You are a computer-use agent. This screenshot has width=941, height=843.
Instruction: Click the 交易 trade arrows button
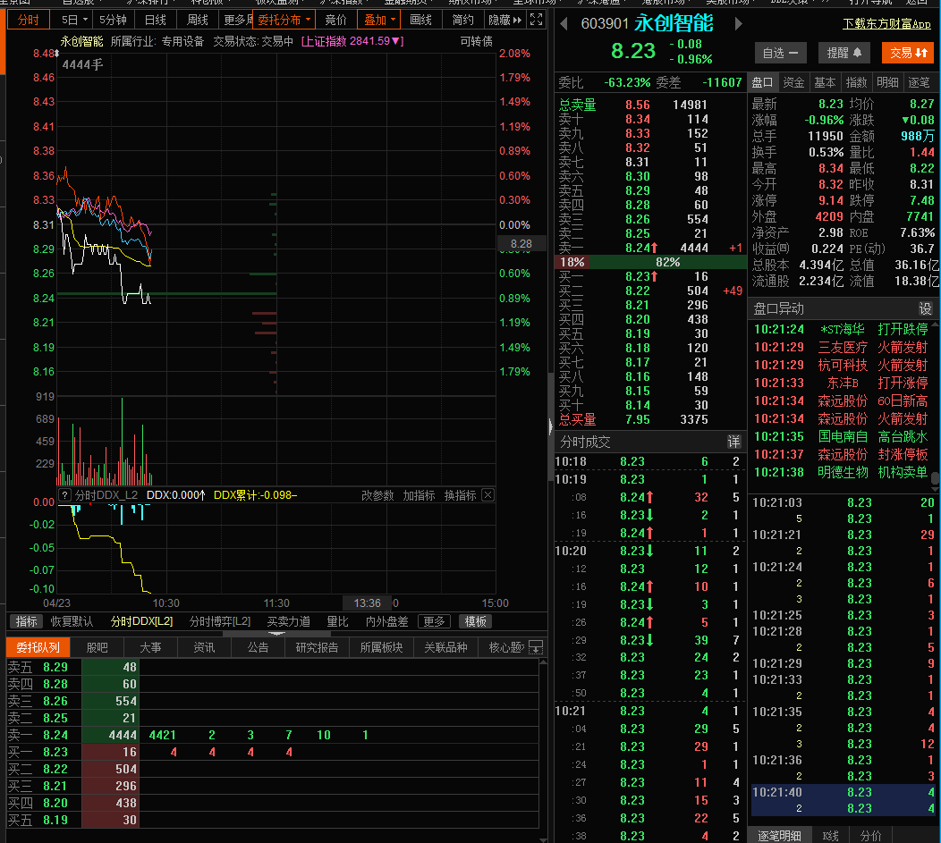tap(908, 53)
